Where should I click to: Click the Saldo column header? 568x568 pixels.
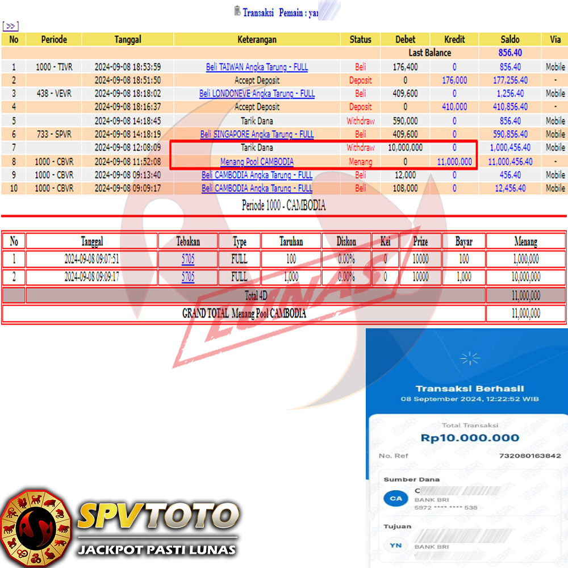[x=509, y=40]
